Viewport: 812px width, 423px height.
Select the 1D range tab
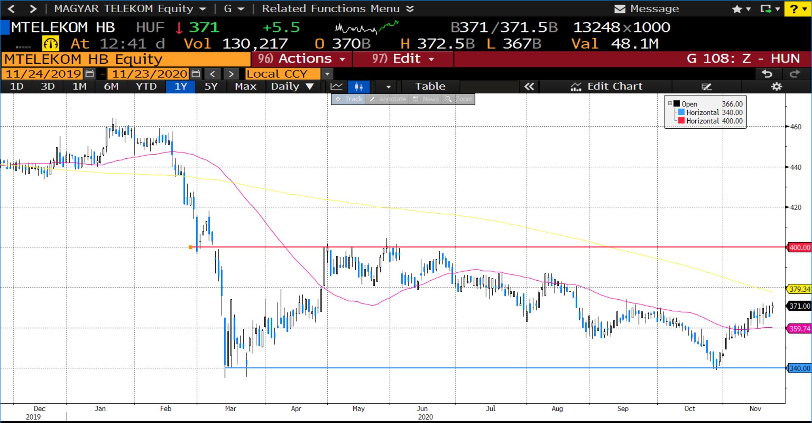click(x=16, y=87)
